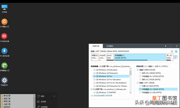Click the 磁盘工具 folder icon in start menu

point(2,98)
